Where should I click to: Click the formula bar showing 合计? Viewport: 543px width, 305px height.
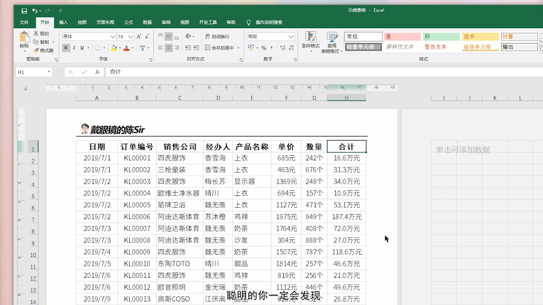pos(324,72)
